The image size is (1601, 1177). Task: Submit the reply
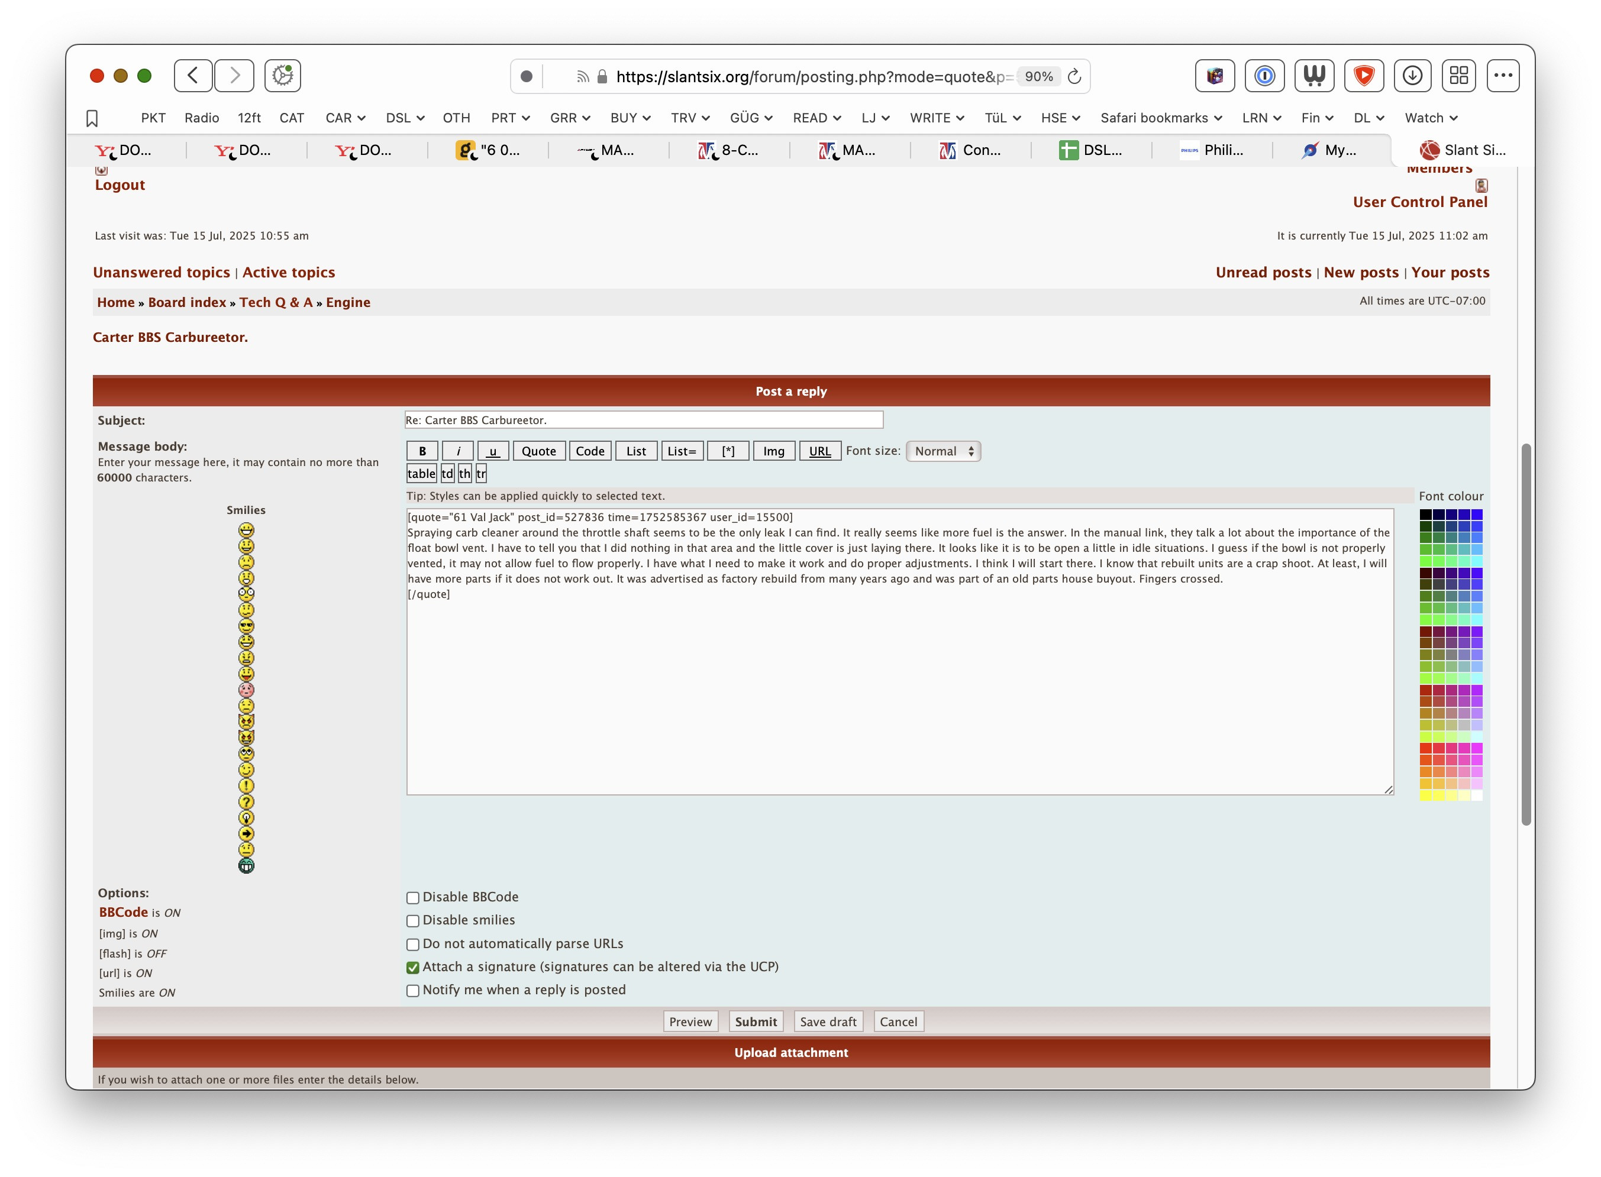(x=756, y=1021)
